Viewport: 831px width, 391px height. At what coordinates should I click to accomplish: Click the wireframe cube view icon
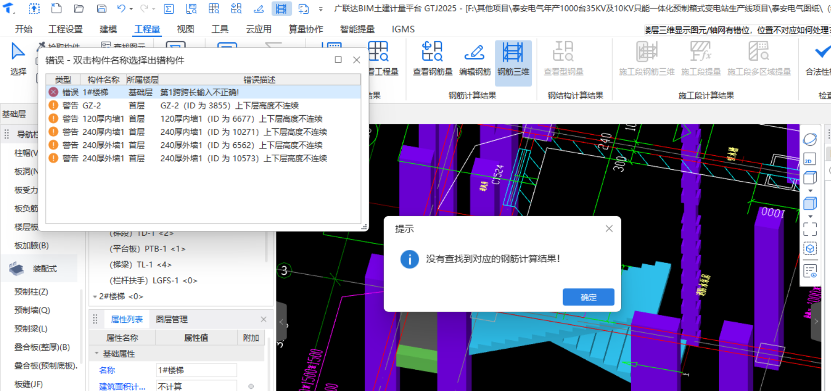810,178
